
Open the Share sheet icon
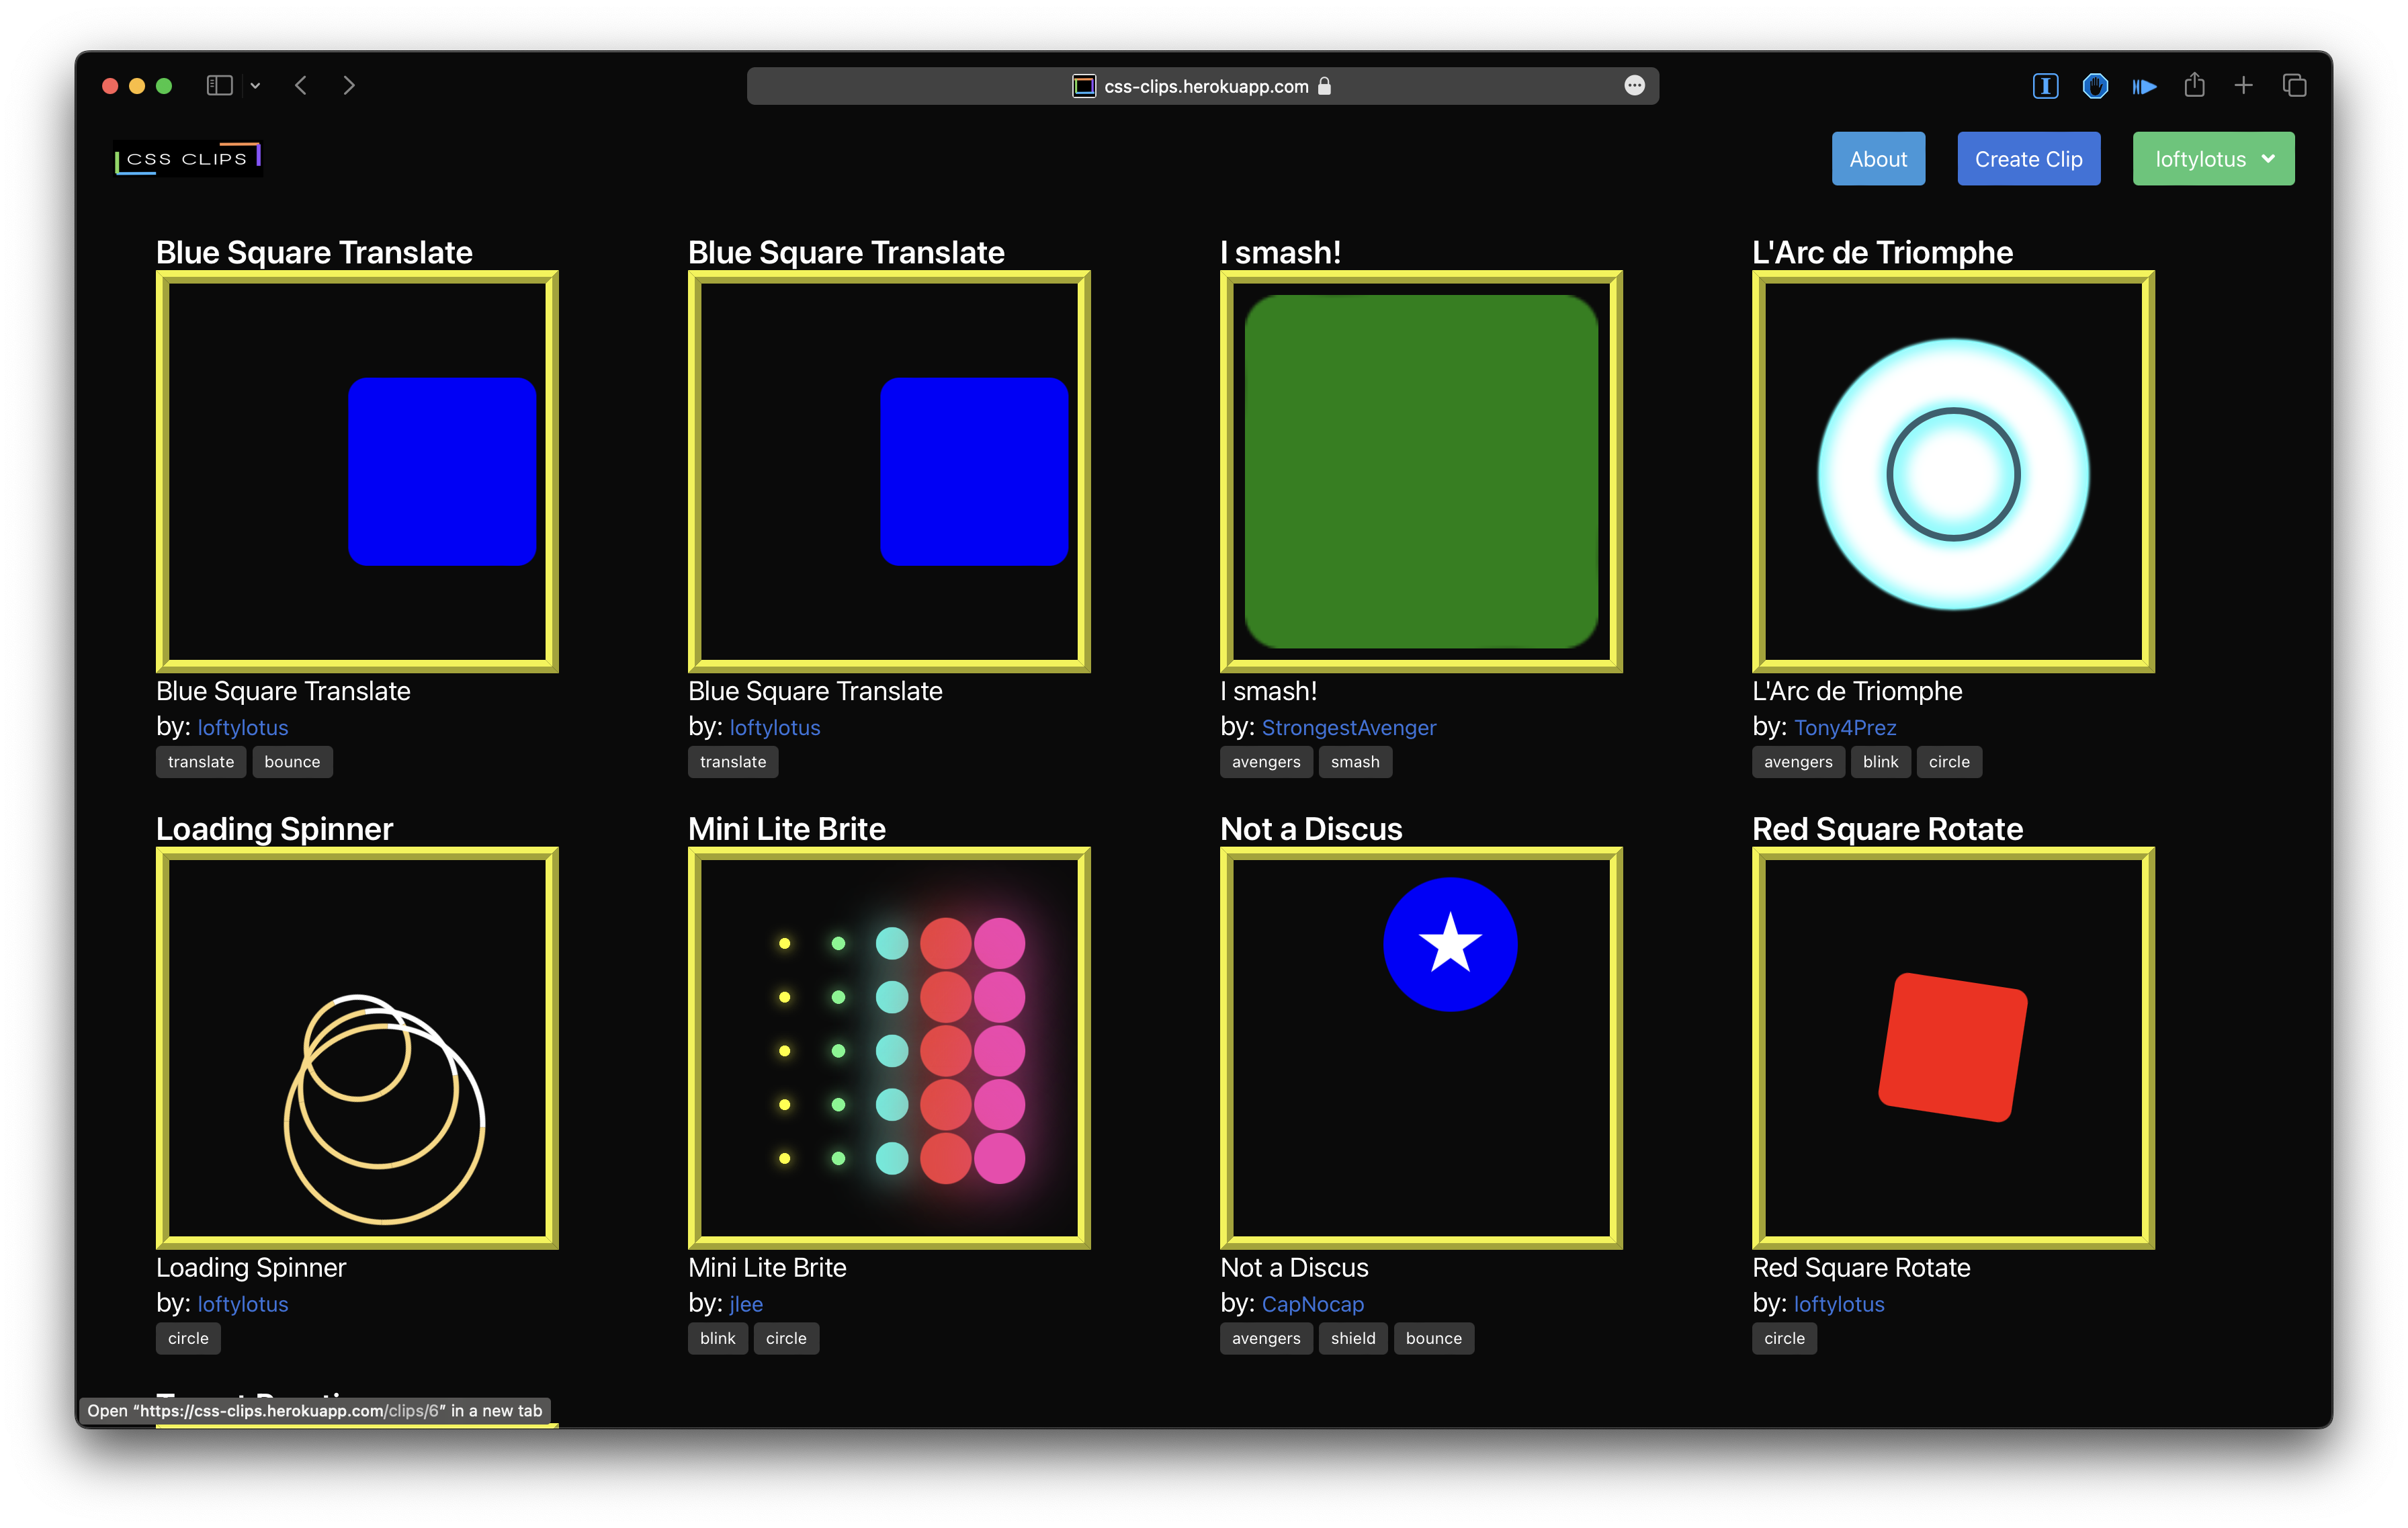point(2194,86)
